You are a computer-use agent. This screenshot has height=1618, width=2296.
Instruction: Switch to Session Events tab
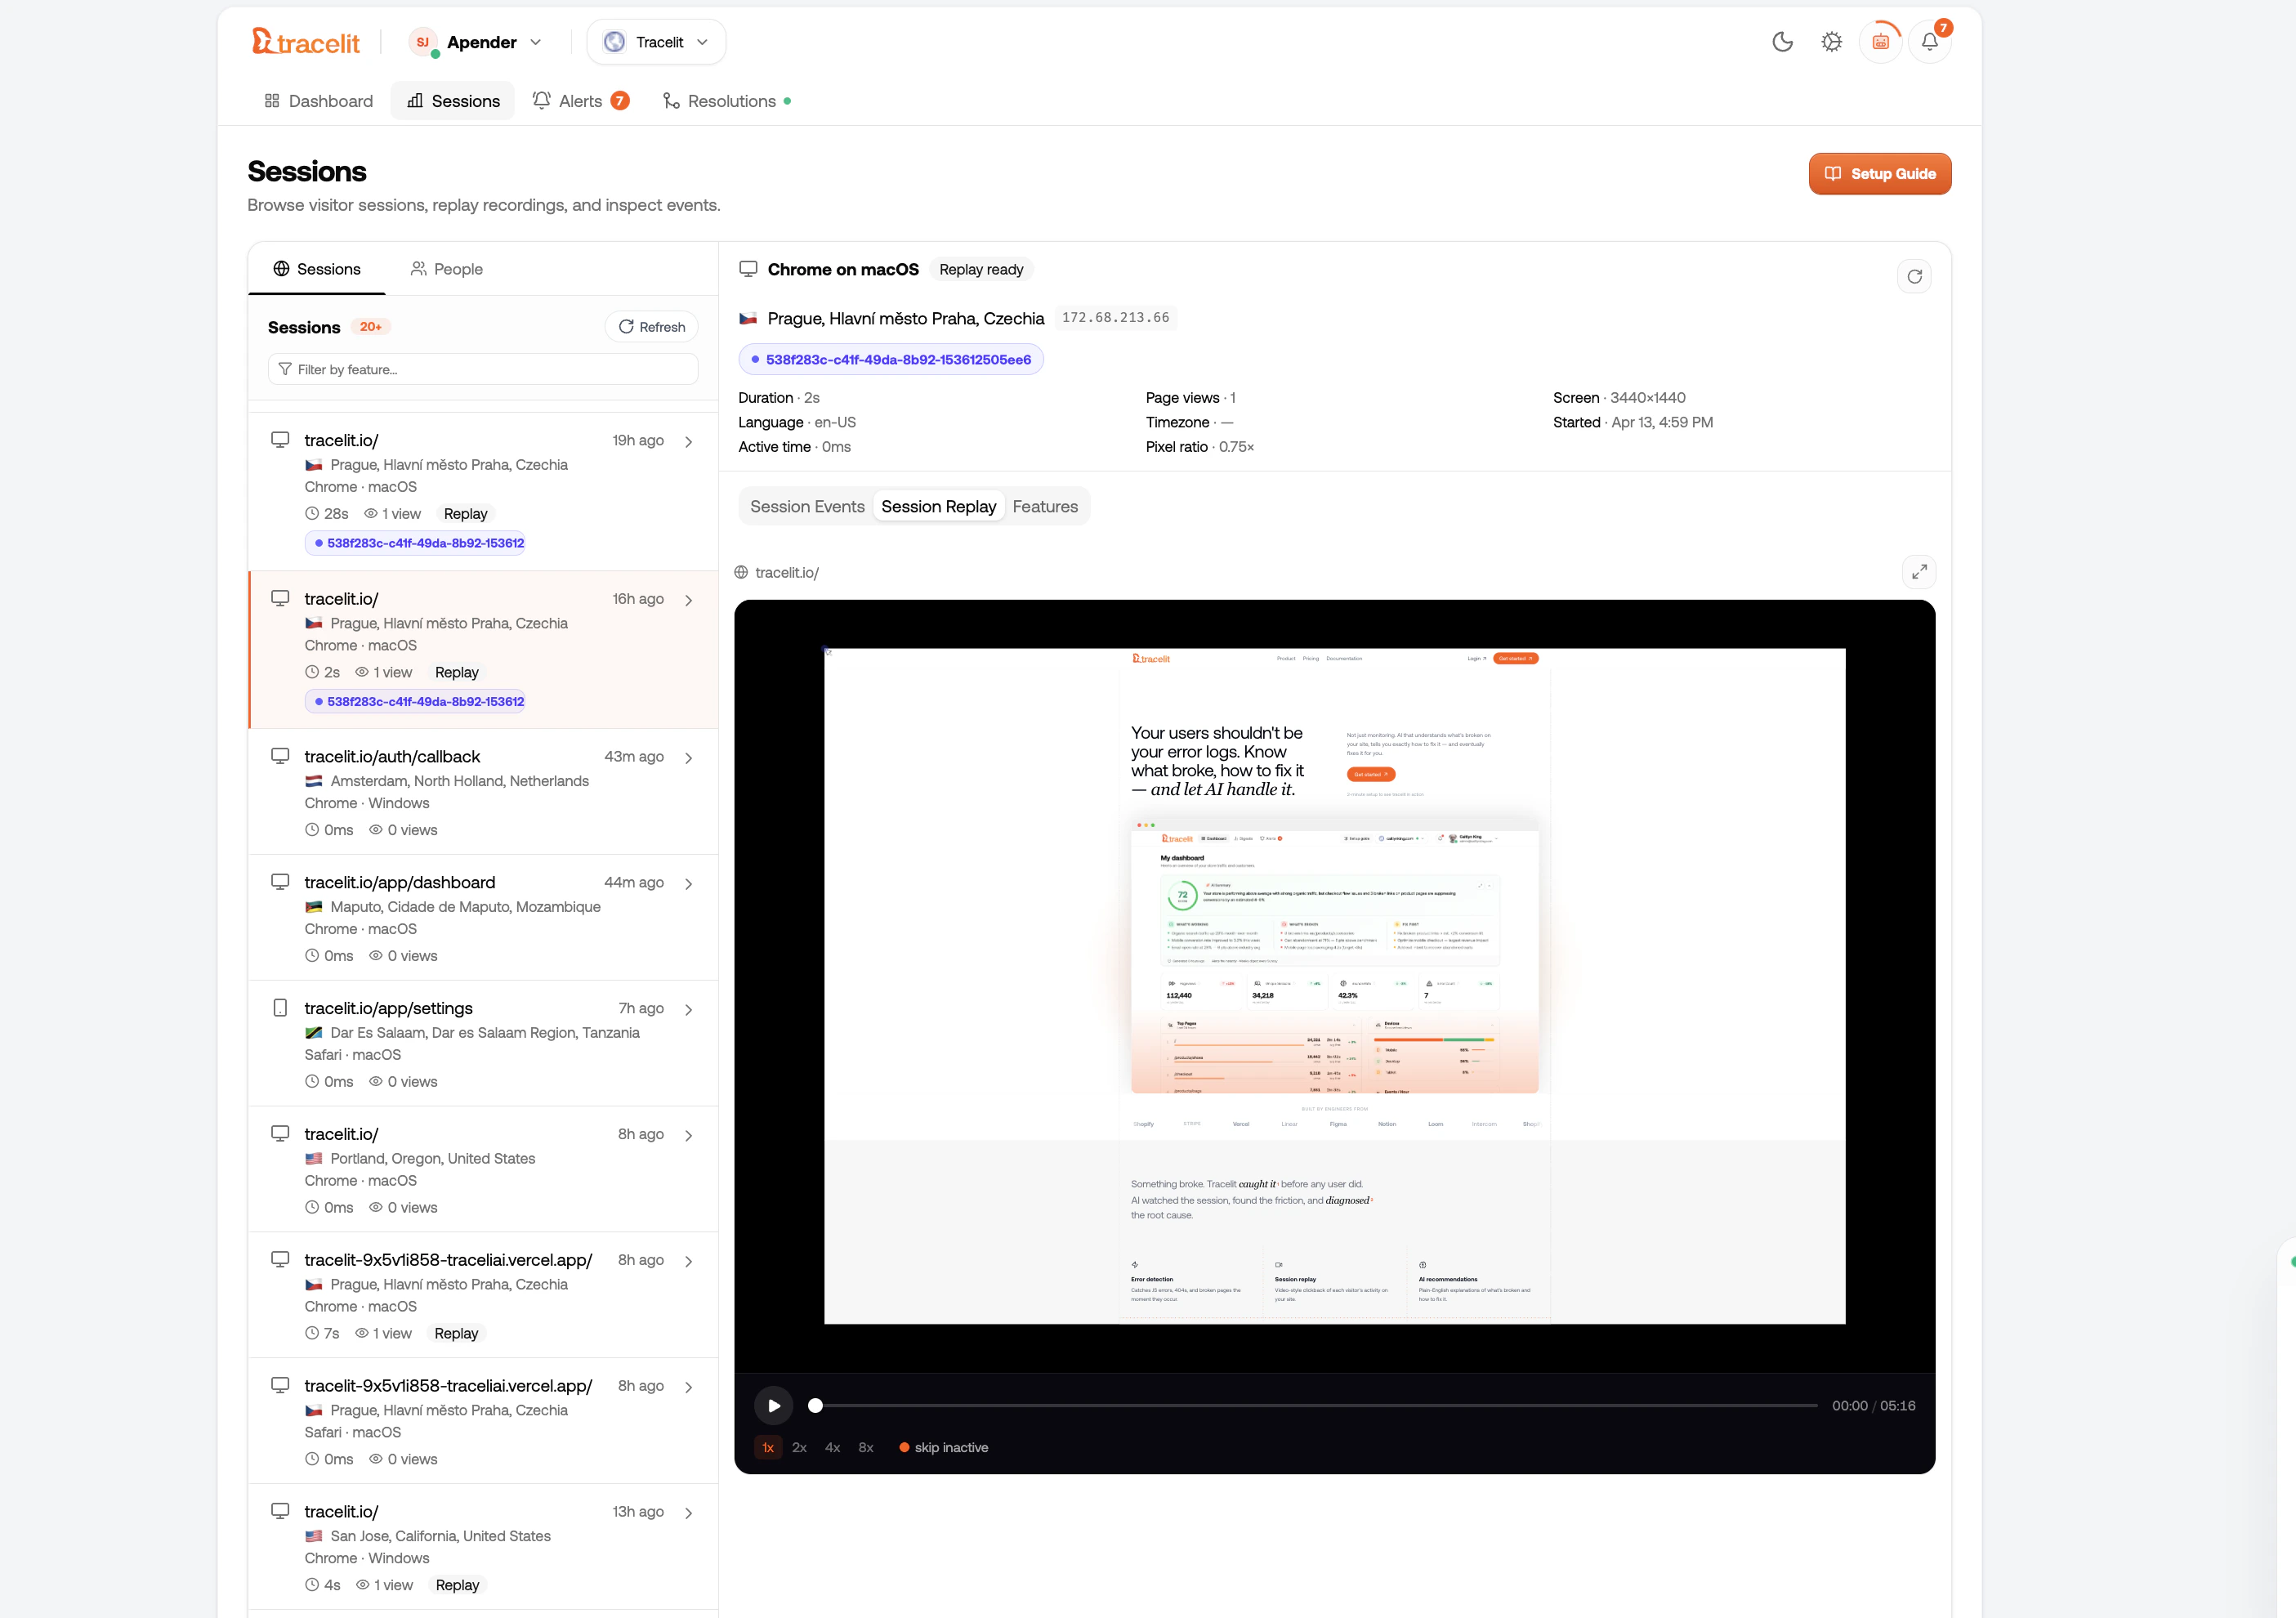point(807,507)
